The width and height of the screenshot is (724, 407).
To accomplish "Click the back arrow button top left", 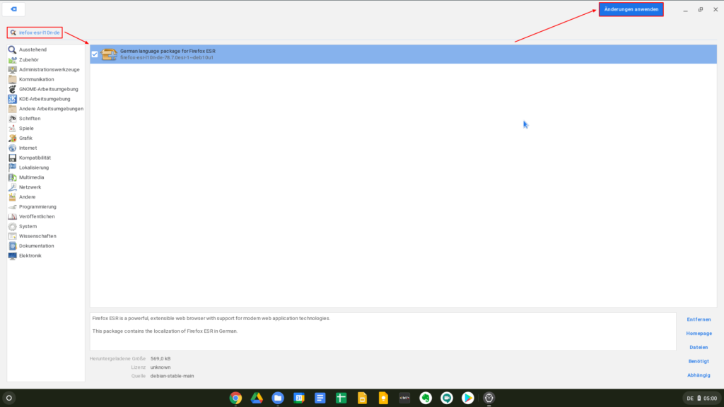I will click(x=14, y=9).
